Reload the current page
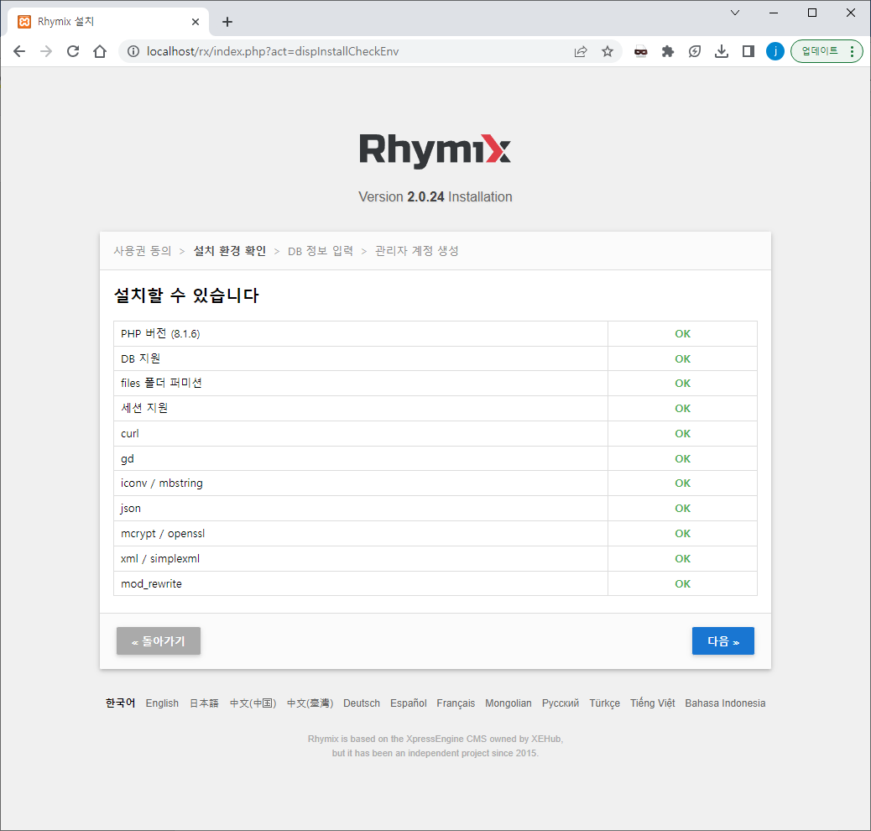The image size is (871, 831). 73,52
